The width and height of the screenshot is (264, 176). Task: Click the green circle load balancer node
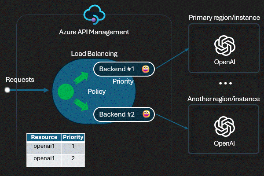click(x=66, y=92)
